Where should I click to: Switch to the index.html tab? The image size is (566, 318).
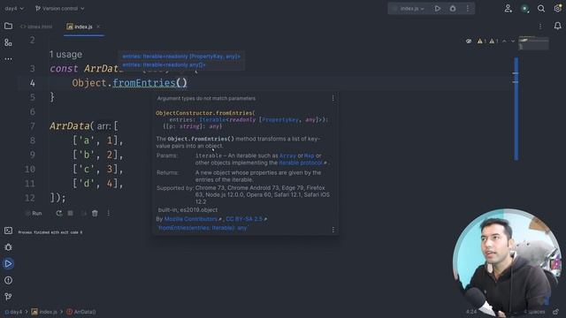(36, 26)
